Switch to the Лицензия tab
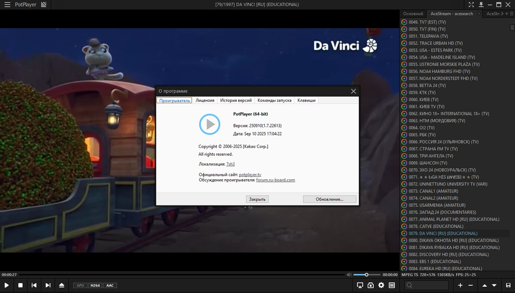The height and width of the screenshot is (293, 515). (x=205, y=100)
